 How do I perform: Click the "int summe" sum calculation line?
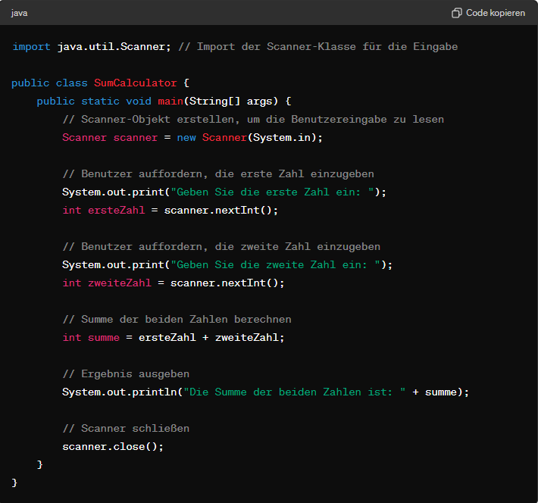[x=174, y=338]
